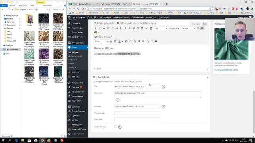
Task: Click help icon under Description field
Action: pyautogui.click(x=118, y=100)
